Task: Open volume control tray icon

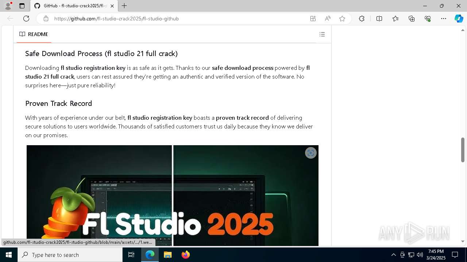Action: pyautogui.click(x=420, y=255)
